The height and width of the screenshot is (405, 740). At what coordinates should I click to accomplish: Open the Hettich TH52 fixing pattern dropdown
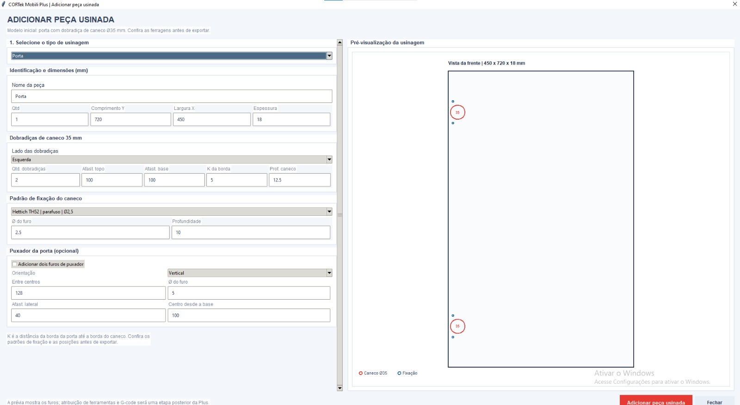[x=172, y=212]
